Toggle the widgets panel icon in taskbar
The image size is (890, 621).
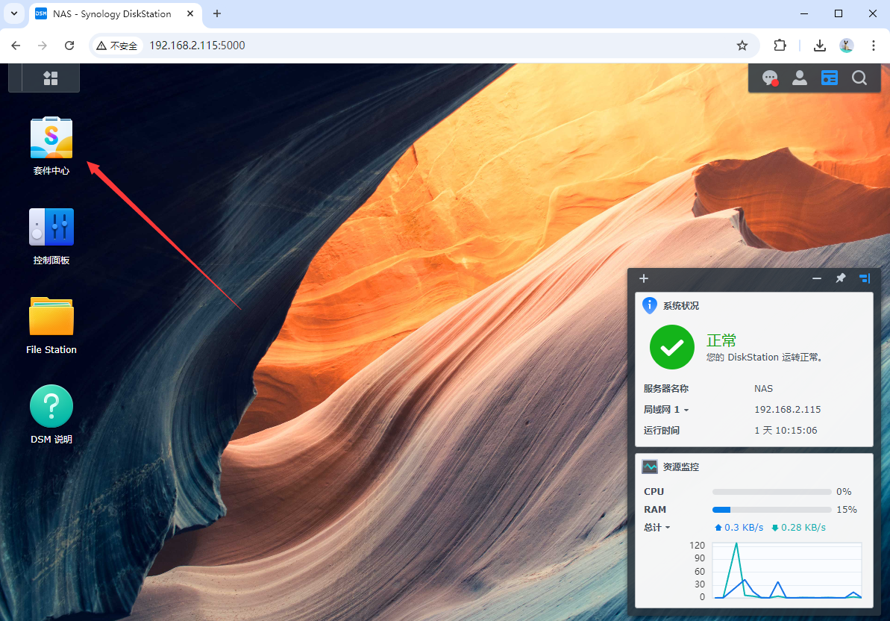(830, 78)
